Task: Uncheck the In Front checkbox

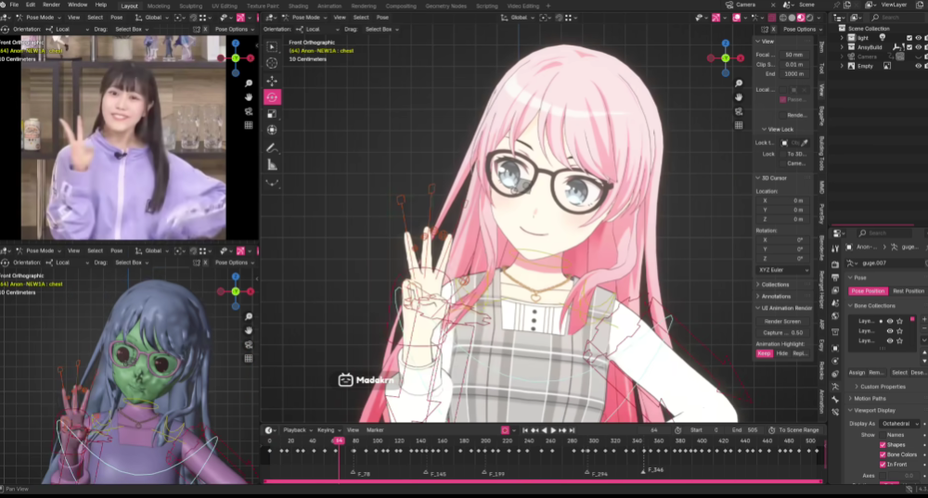Action: pos(883,465)
